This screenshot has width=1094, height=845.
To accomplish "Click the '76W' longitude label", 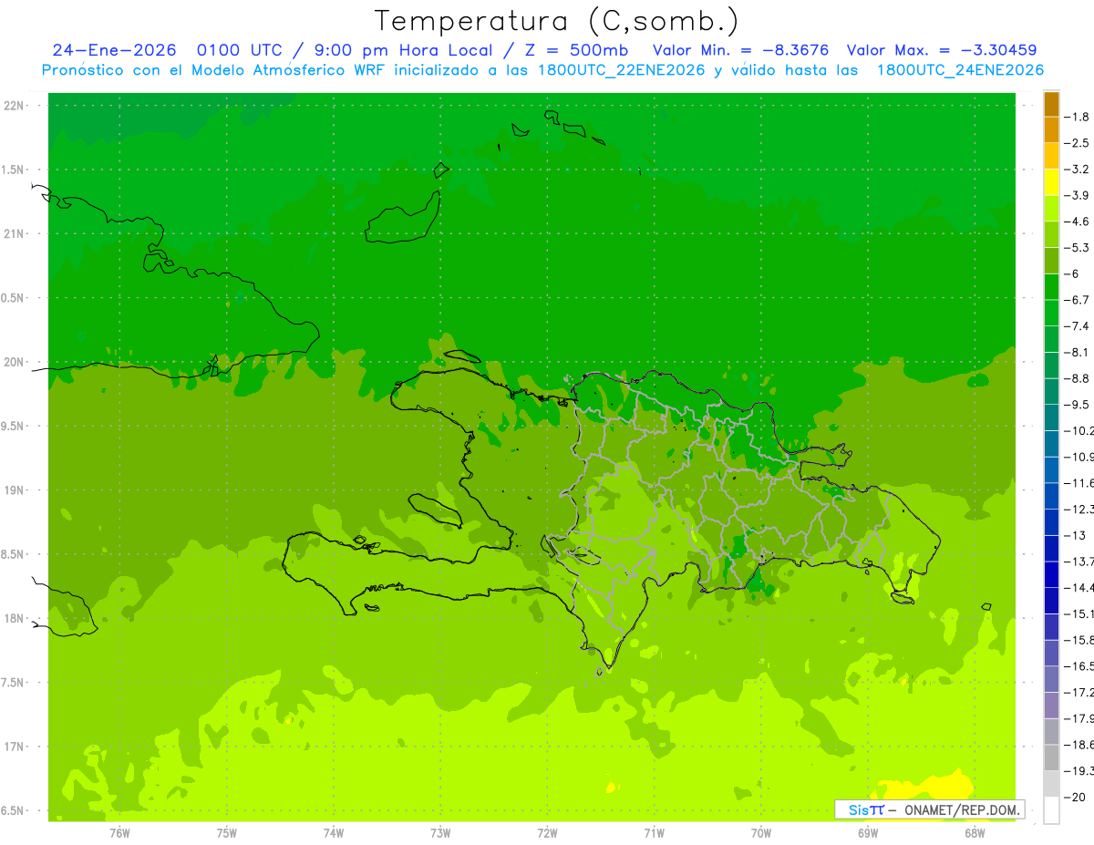I will (119, 832).
